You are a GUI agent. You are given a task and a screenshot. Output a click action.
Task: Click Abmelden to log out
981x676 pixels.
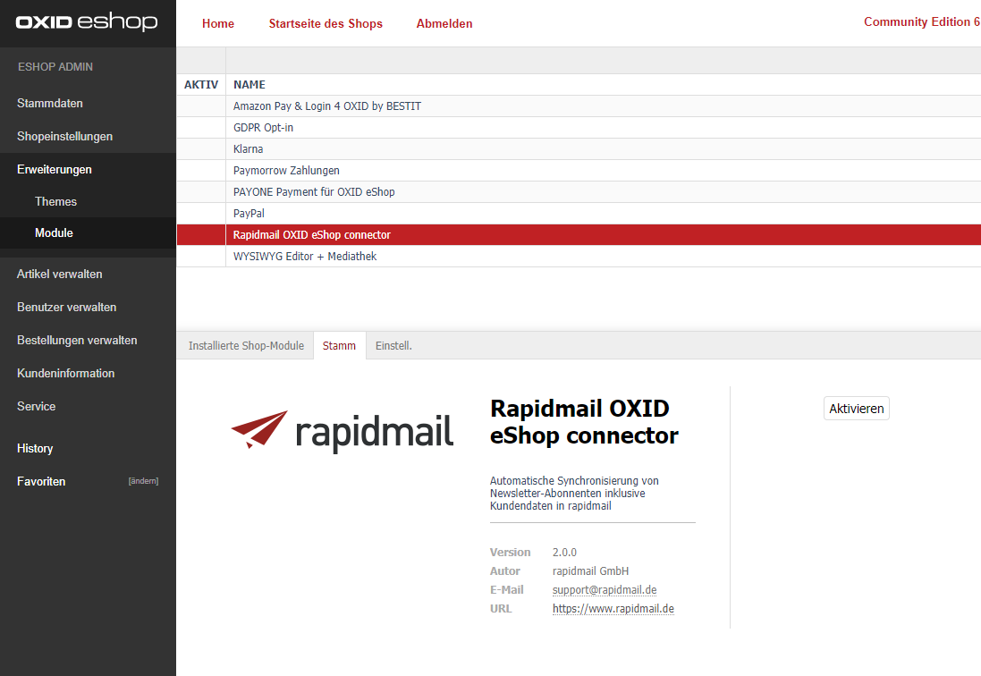444,24
